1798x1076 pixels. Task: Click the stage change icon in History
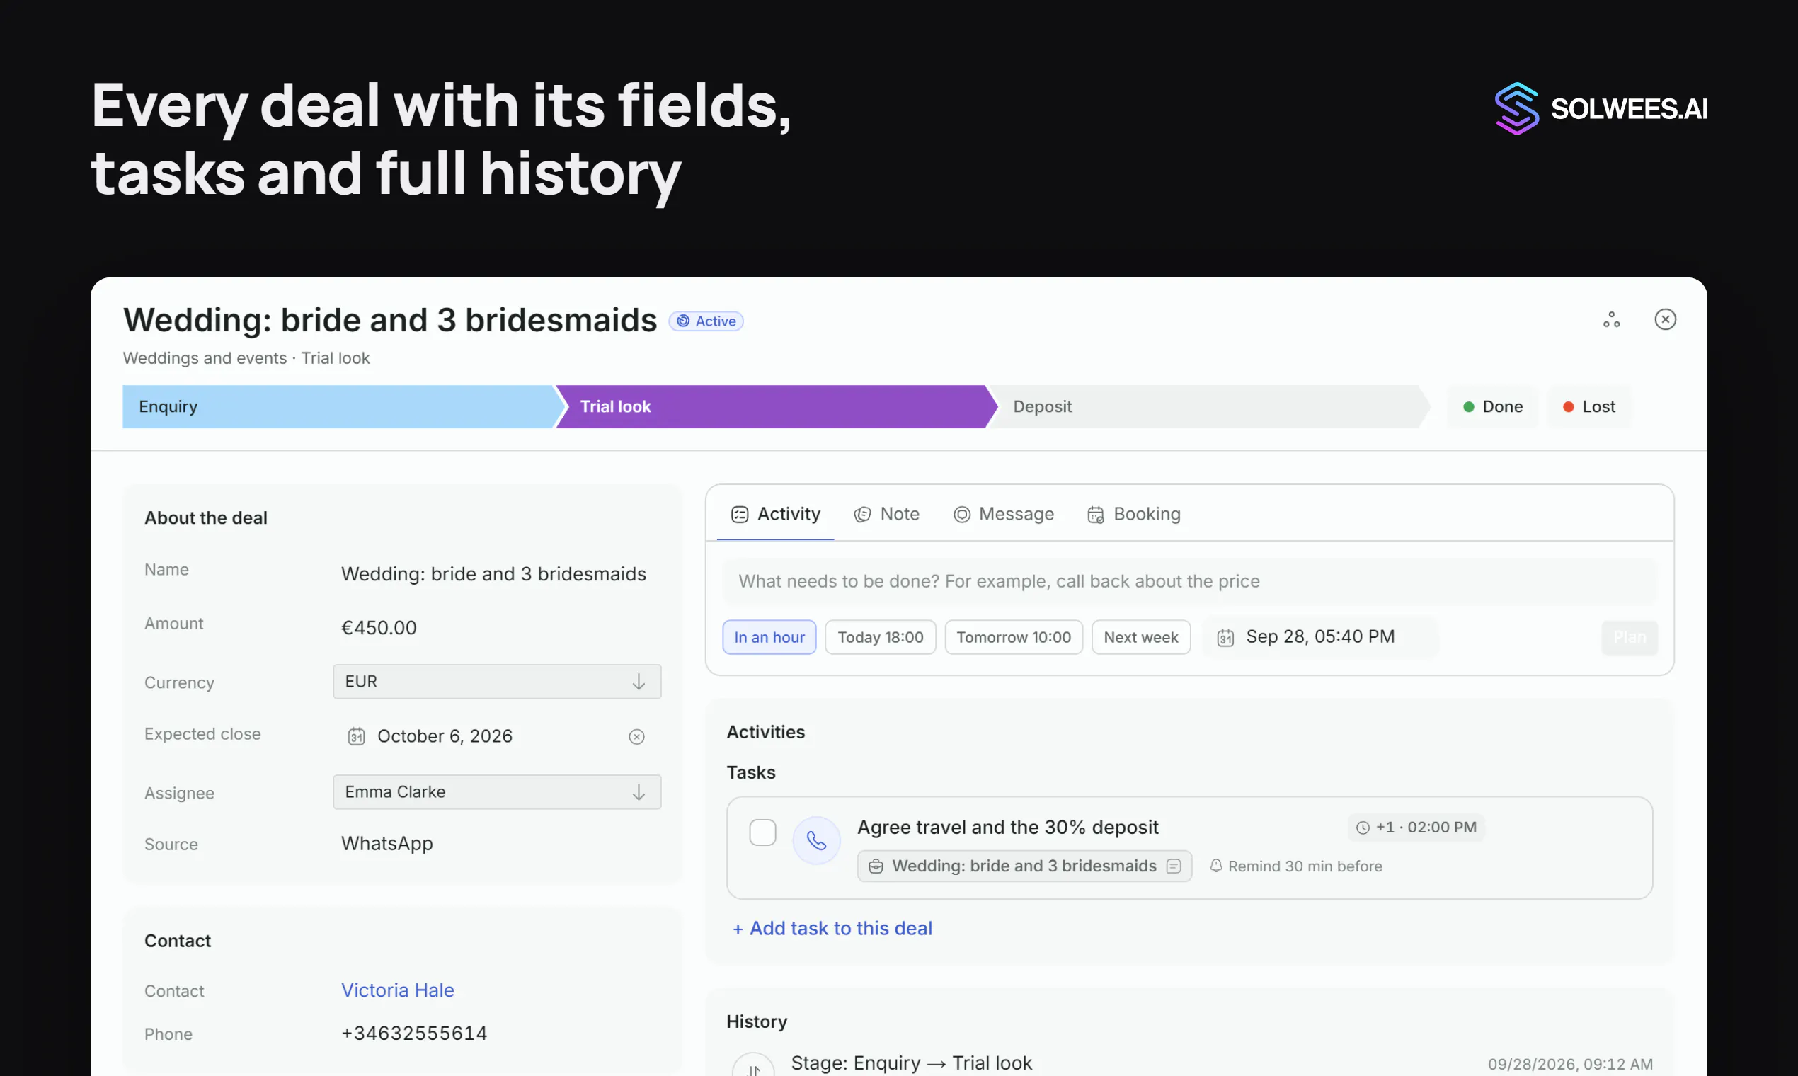[753, 1065]
